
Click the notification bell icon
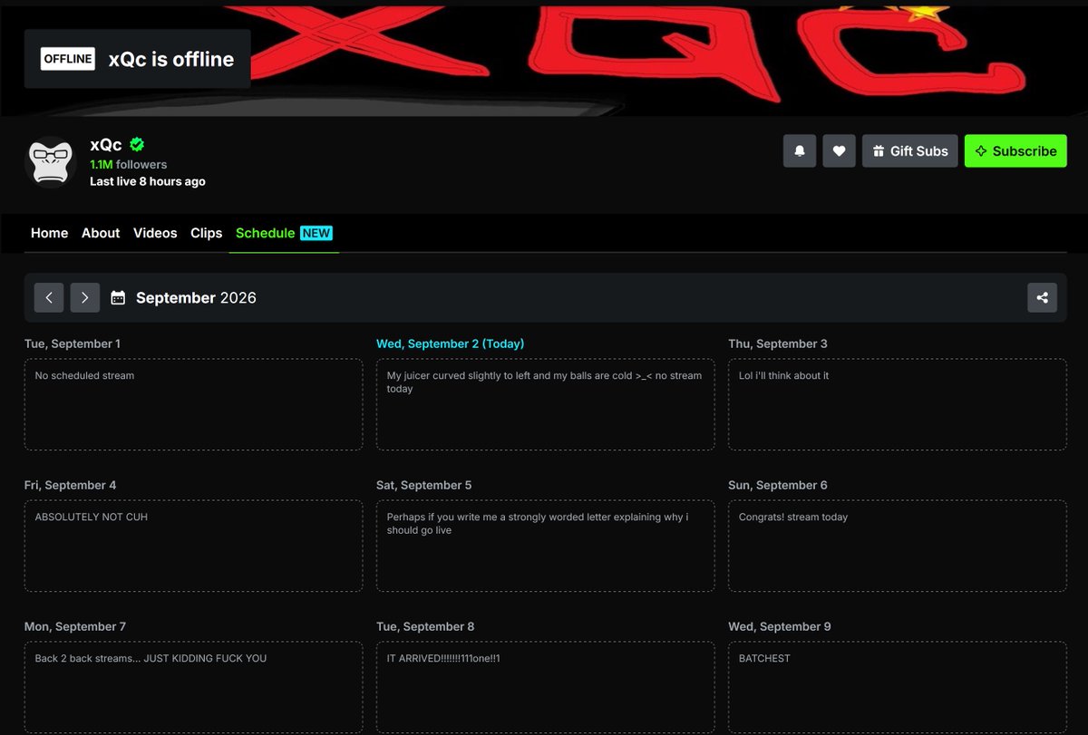[x=800, y=151]
